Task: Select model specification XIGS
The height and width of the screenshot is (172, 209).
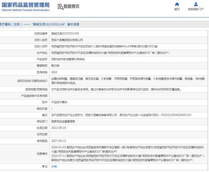Action: 54,72
